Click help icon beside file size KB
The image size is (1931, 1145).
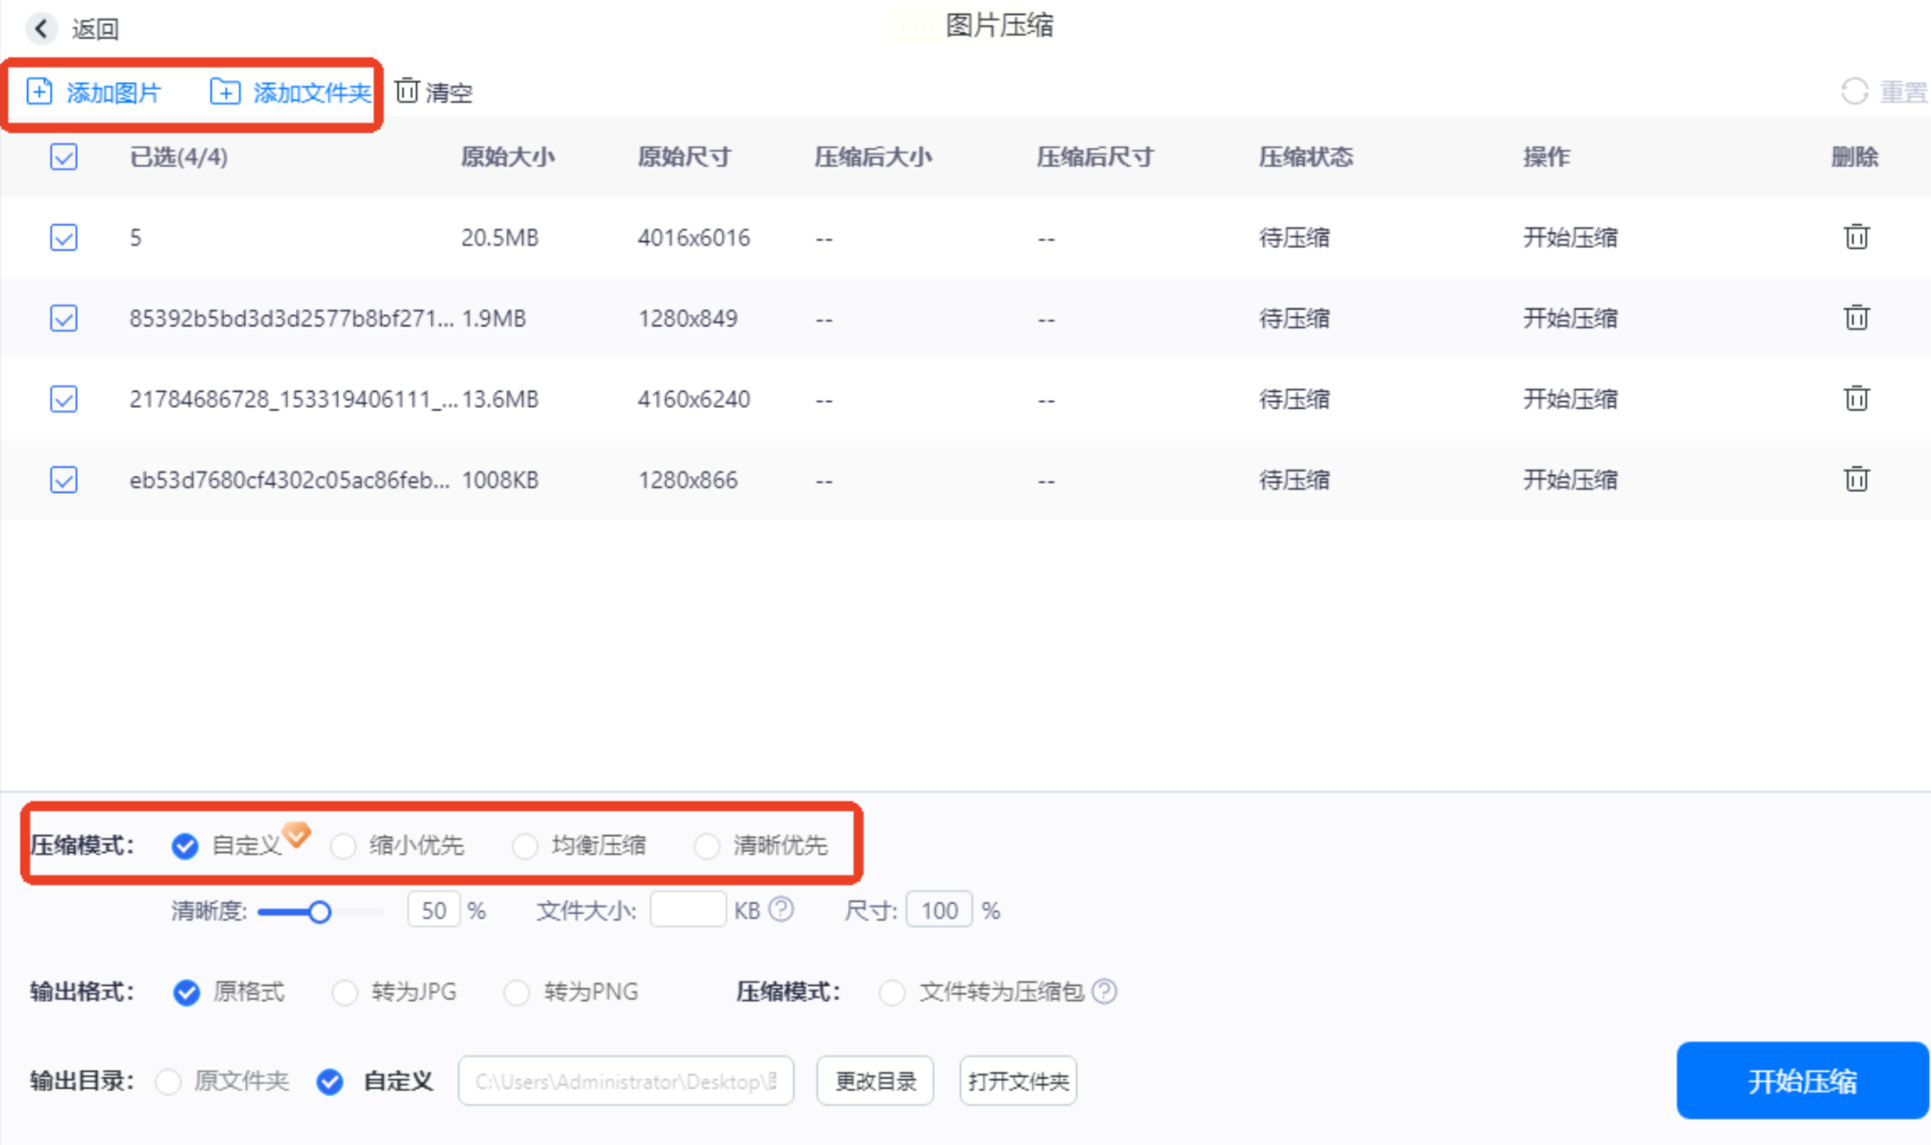(x=781, y=909)
